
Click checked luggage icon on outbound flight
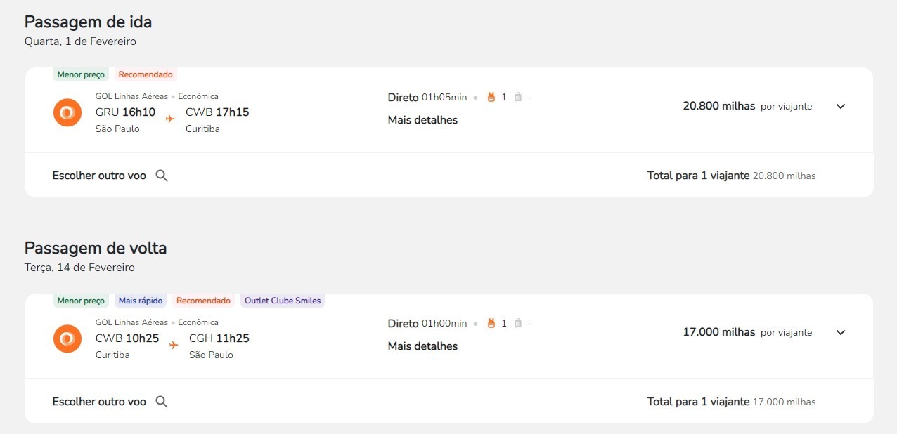click(518, 98)
